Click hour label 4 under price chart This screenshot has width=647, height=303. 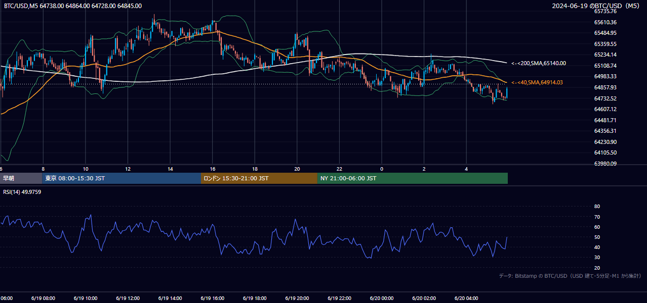(x=466, y=169)
